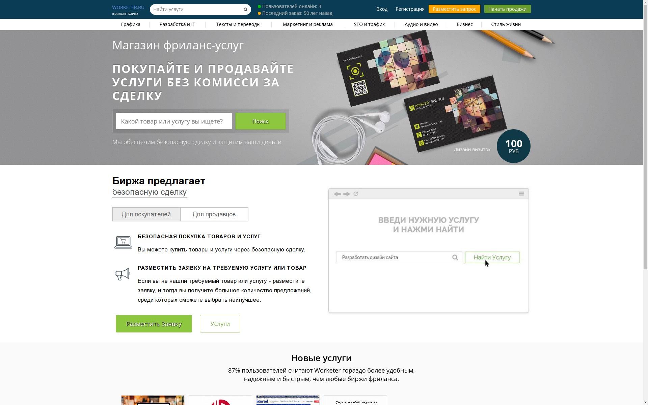Open the 'Тексты и переводы' category
Viewport: 648px width, 405px height.
click(238, 24)
